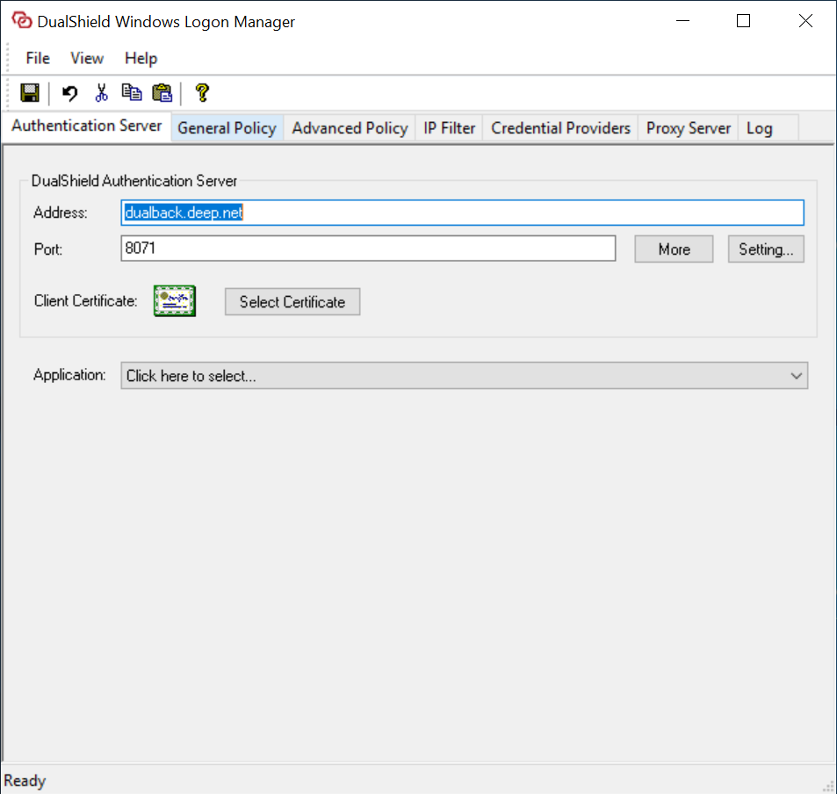Open the Help menu
837x794 pixels.
click(141, 58)
